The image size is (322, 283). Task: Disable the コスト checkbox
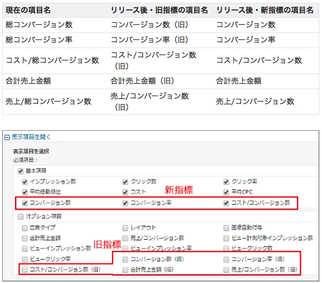[x=125, y=192]
